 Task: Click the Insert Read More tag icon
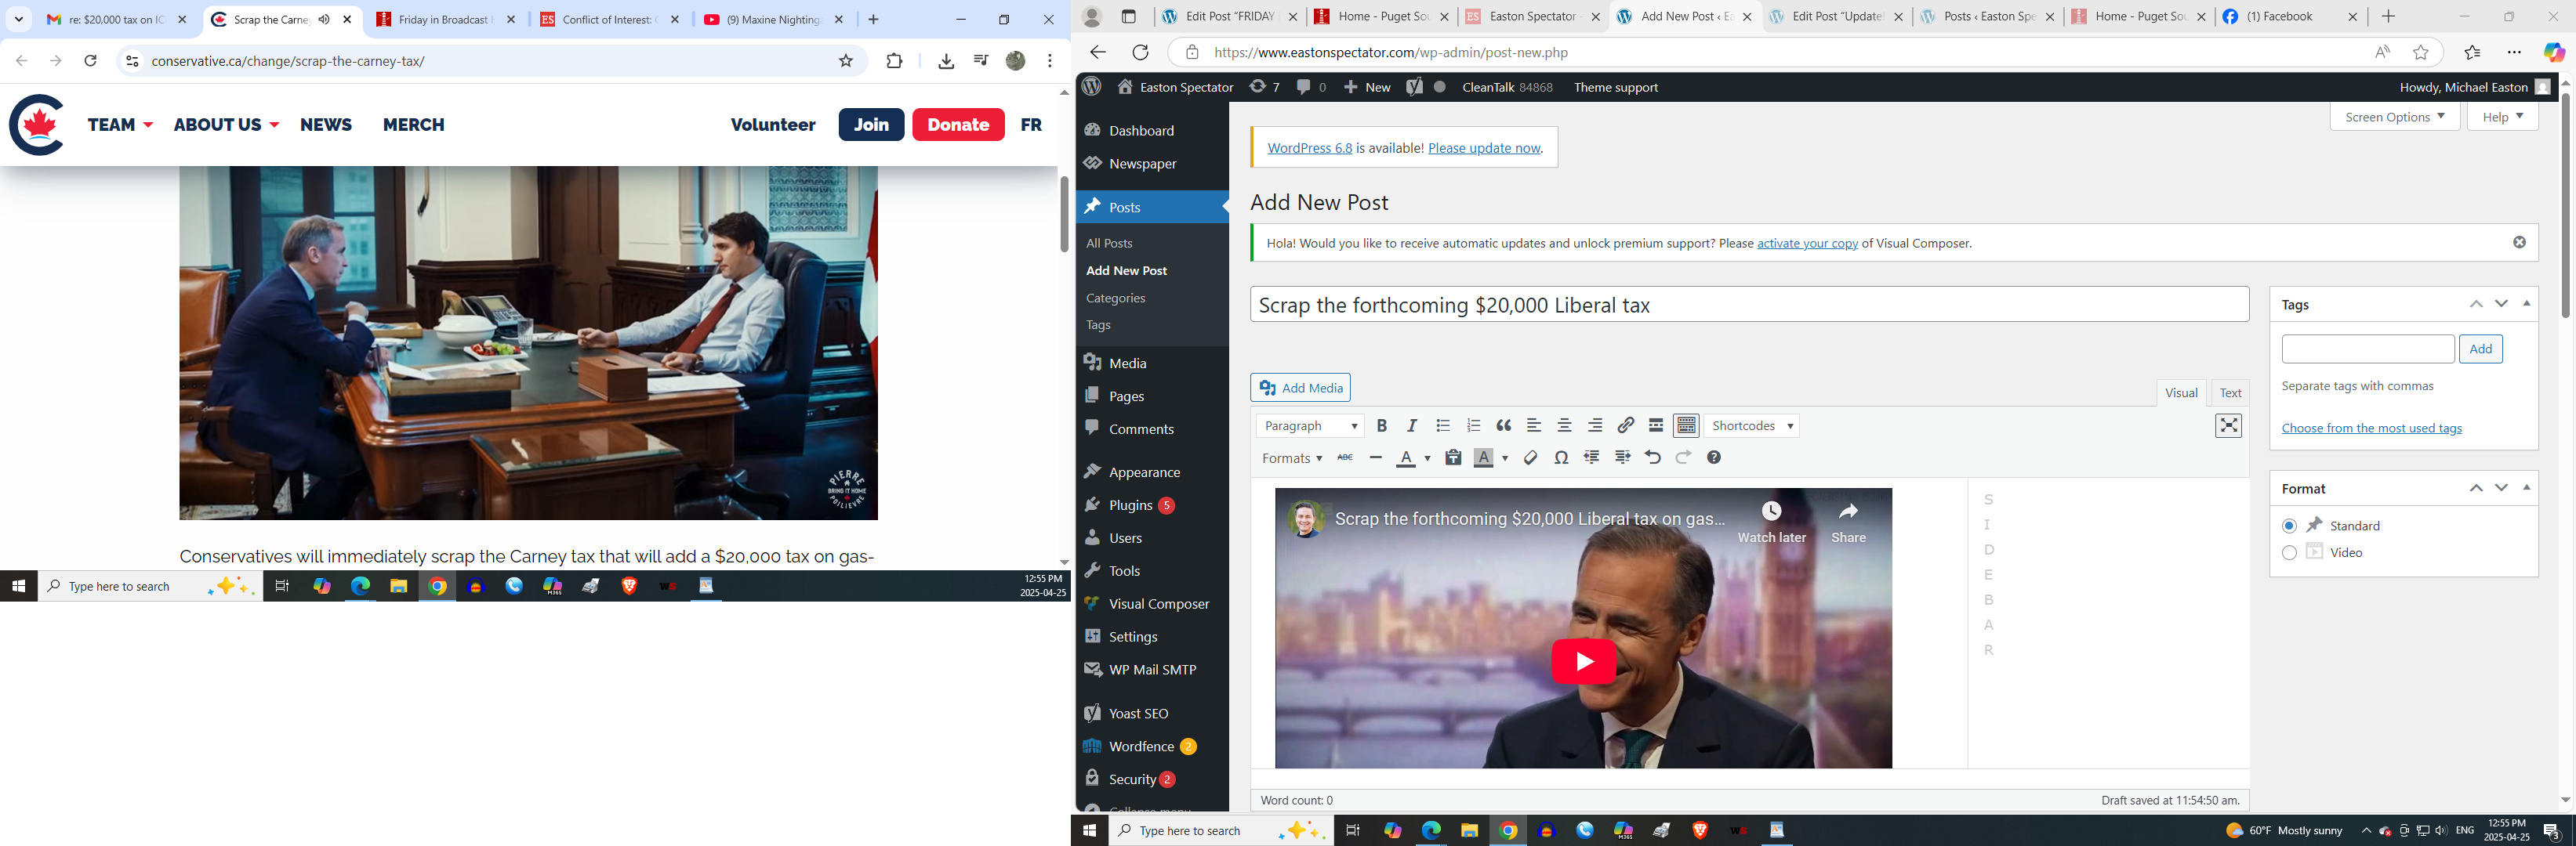(1656, 425)
